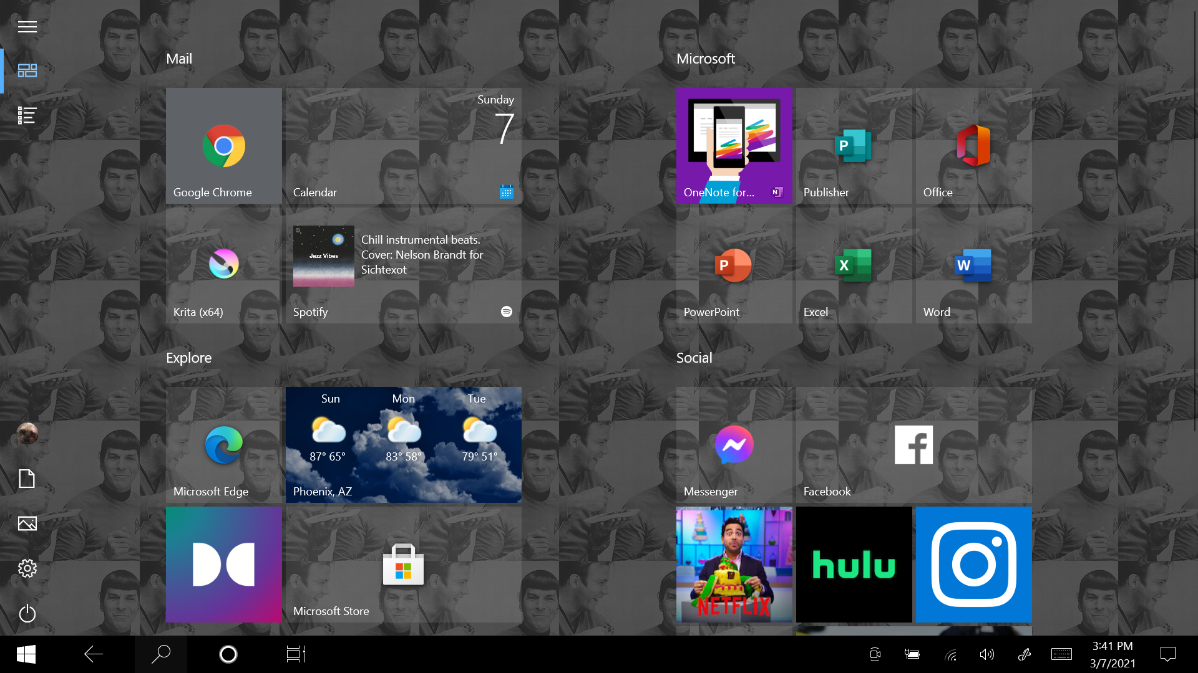Open Microsoft Store tile

pyautogui.click(x=404, y=565)
